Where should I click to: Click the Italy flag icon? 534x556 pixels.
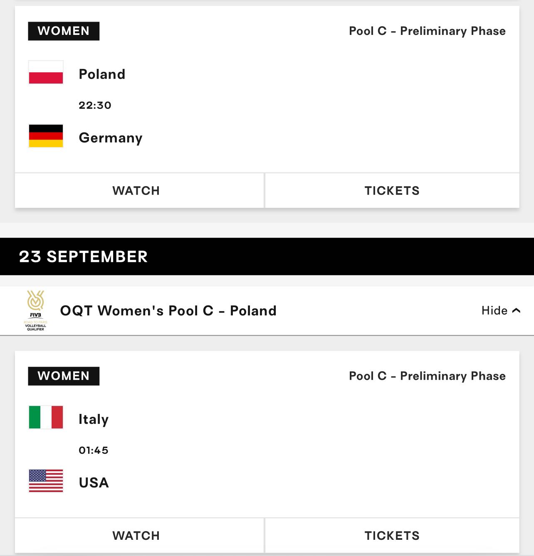tap(46, 417)
